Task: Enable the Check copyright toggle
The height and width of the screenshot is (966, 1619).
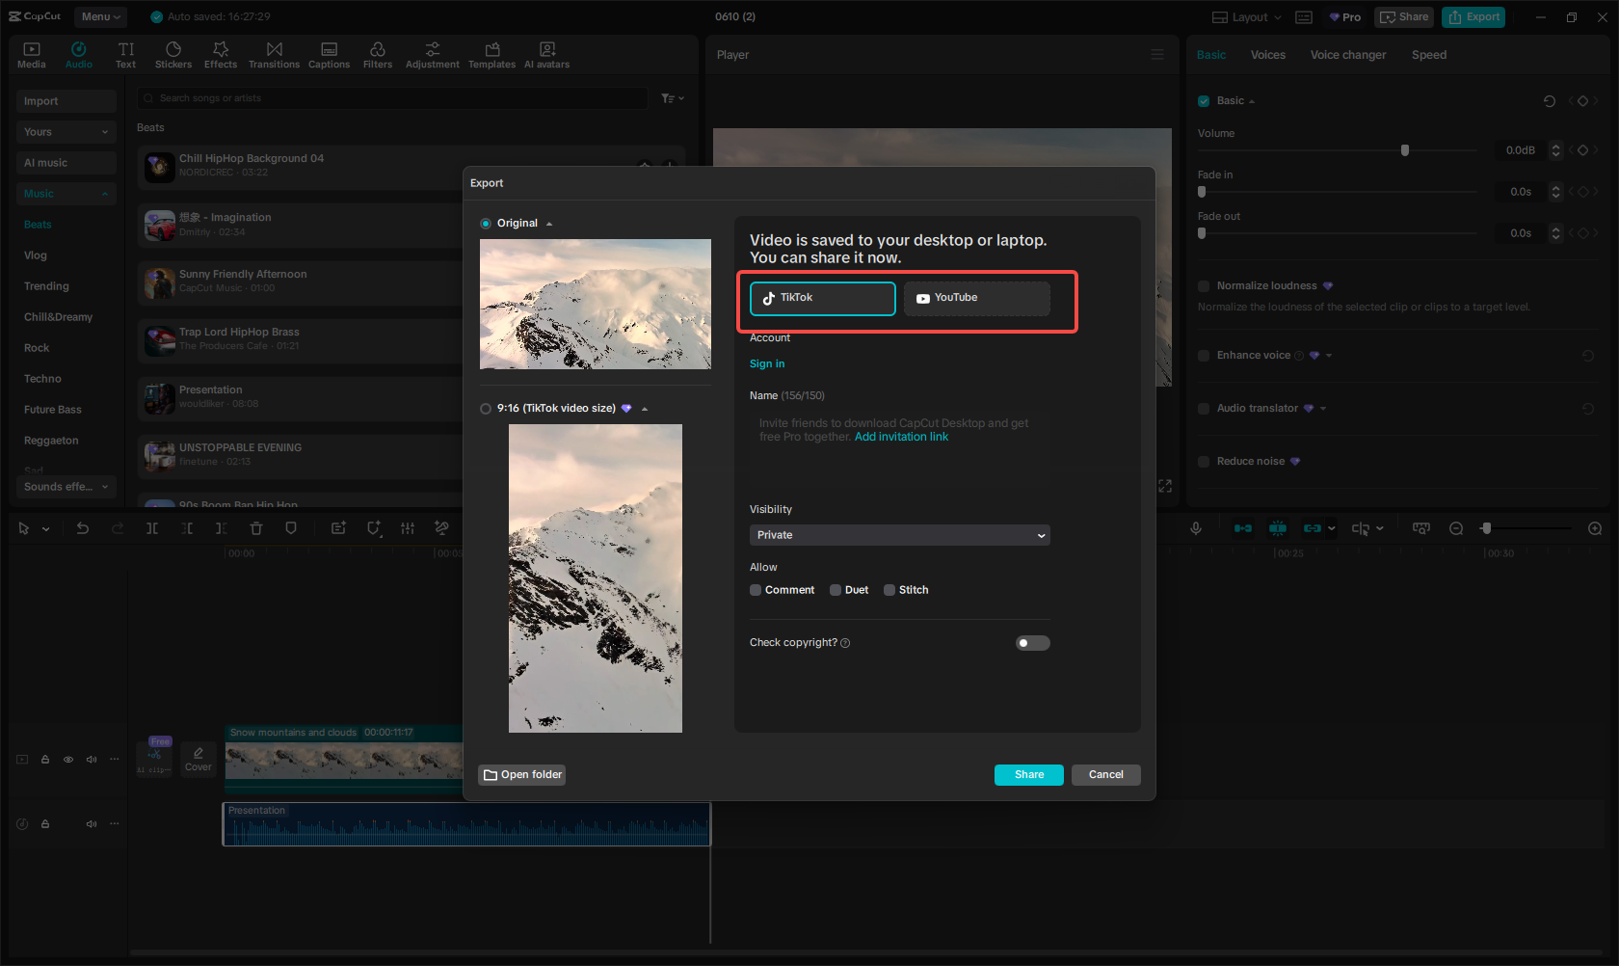Action: [1032, 642]
